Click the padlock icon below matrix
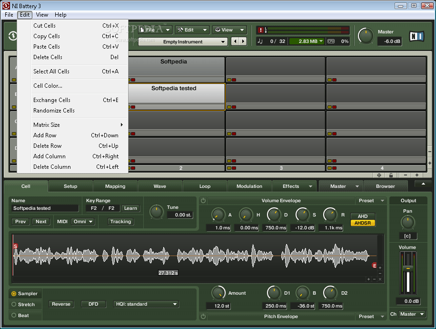This screenshot has height=329, width=436. click(x=391, y=175)
